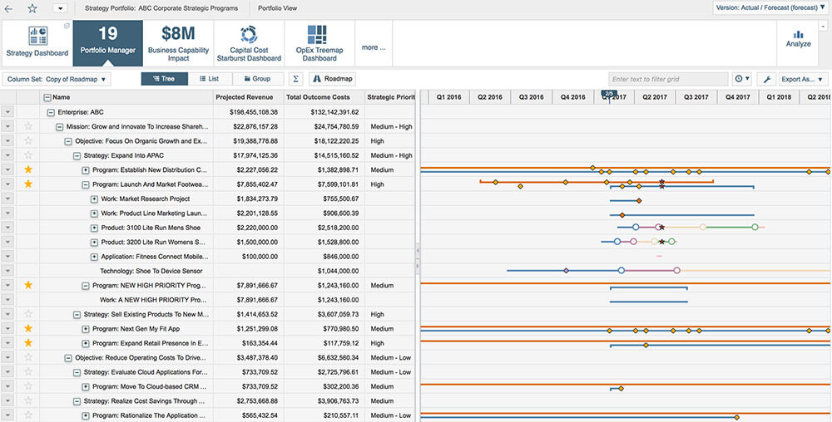Click the Roadmap button
Viewport: 832px width, 422px height.
[x=334, y=79]
